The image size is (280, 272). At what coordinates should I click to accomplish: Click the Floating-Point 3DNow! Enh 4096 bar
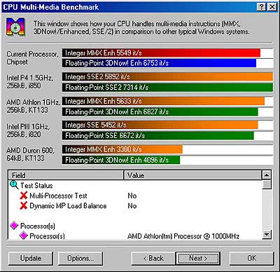pyautogui.click(x=121, y=160)
